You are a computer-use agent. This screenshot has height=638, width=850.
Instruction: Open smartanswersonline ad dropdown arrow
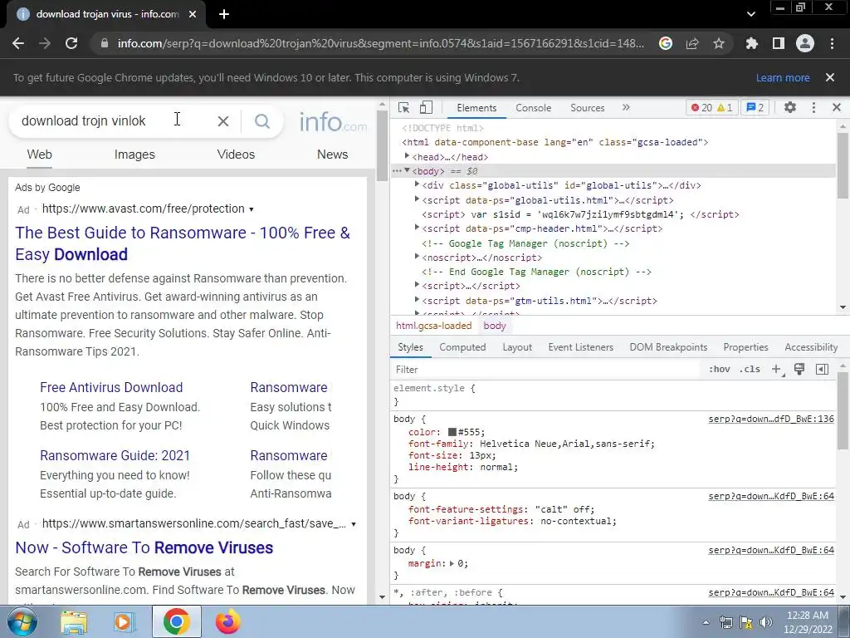(354, 524)
